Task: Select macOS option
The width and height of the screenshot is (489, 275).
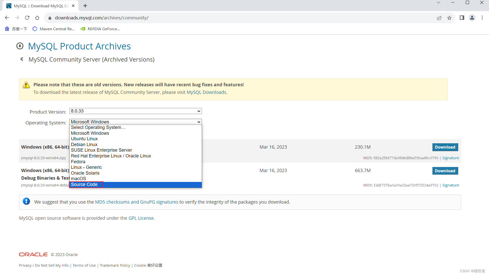Action: [x=136, y=179]
